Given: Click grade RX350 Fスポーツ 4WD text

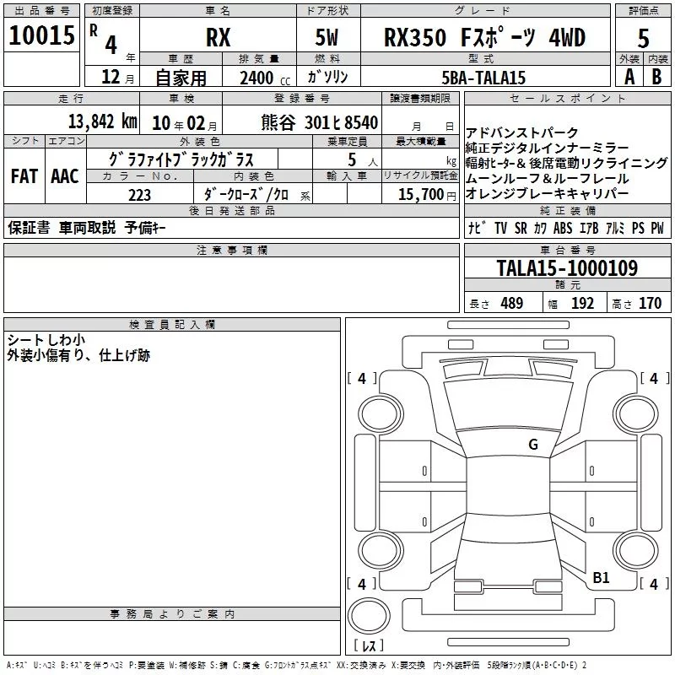Looking at the screenshot, I should (484, 37).
